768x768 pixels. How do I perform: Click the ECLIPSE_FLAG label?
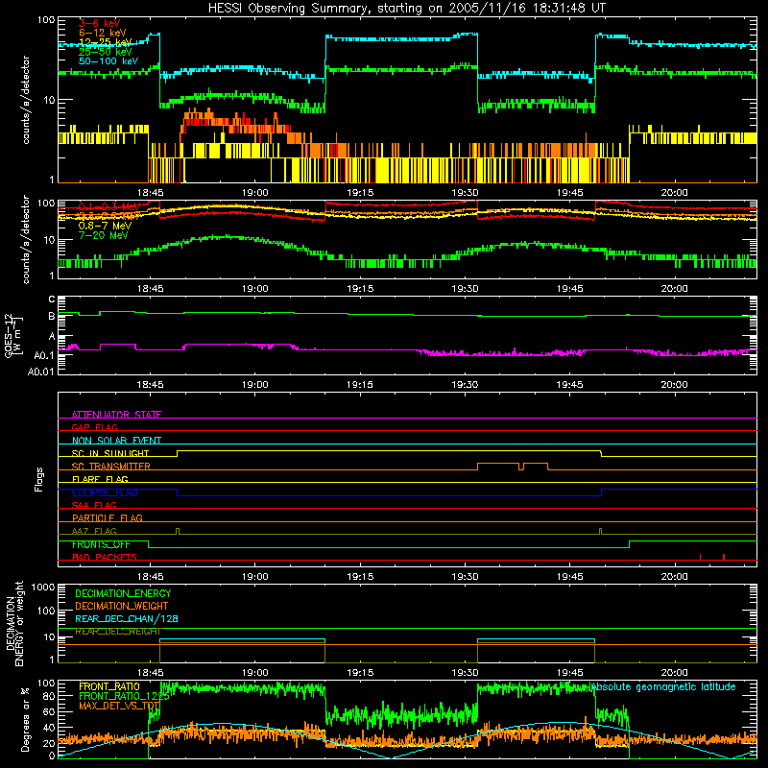tap(105, 492)
